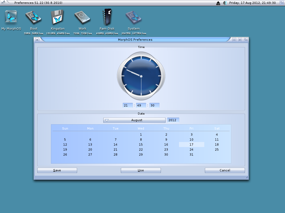The image size is (285, 213).
Task: Select day 12 in the calendar
Action: tap(65, 144)
